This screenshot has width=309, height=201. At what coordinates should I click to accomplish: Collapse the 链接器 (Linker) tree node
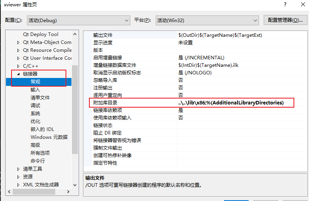point(18,74)
